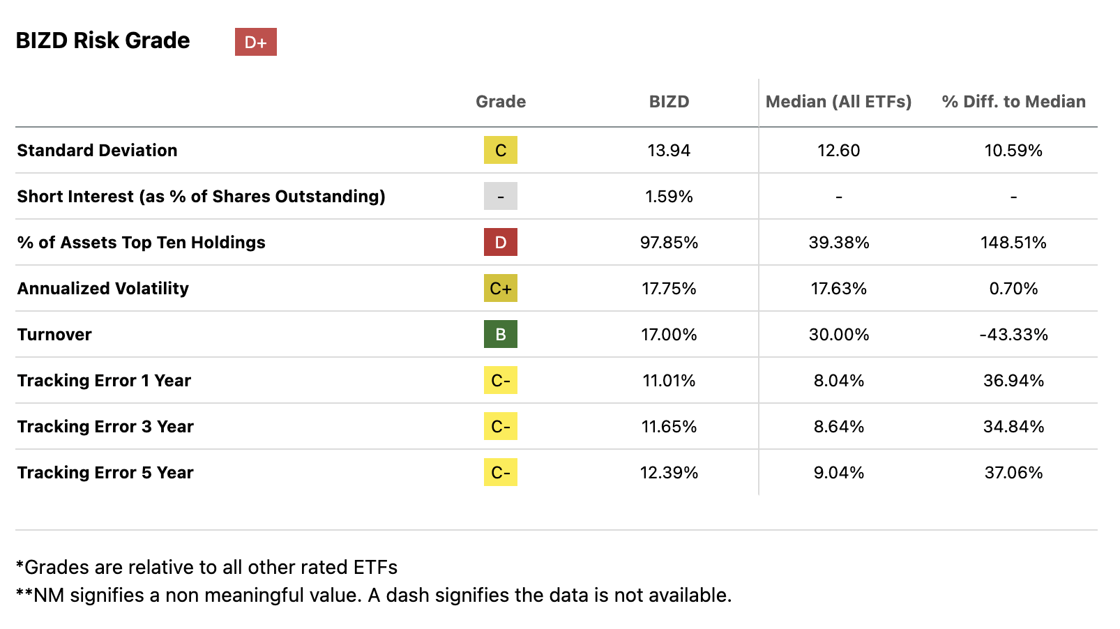Click the C- grade for Tracking Error 1 Year

click(x=500, y=380)
